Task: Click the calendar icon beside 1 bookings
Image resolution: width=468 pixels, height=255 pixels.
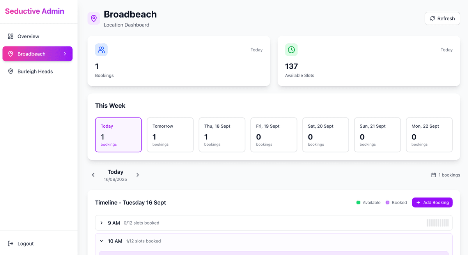Action: point(433,175)
